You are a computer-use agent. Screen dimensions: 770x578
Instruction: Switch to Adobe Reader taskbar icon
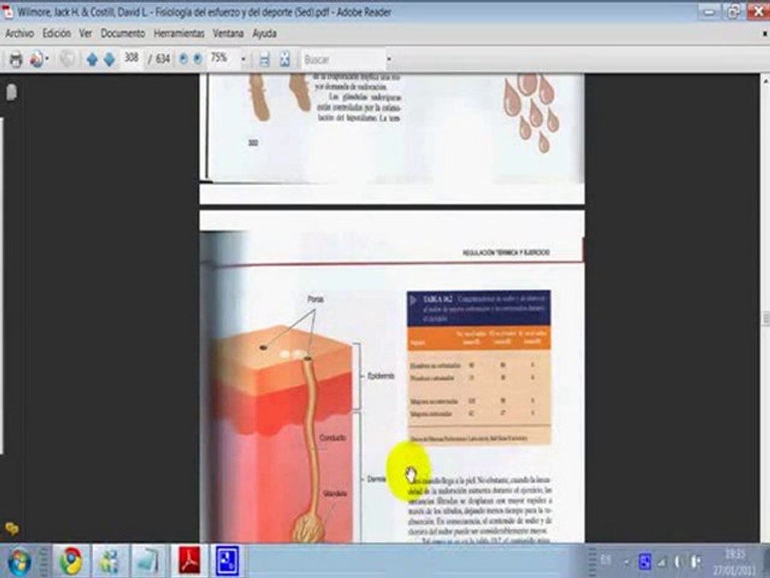(189, 561)
